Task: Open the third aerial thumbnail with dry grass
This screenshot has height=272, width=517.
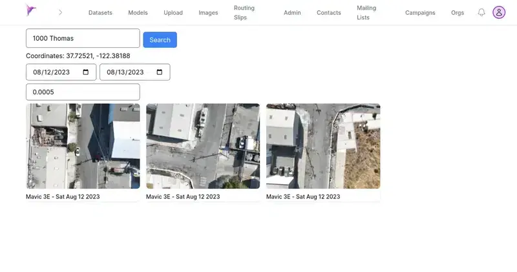Action: pyautogui.click(x=323, y=146)
